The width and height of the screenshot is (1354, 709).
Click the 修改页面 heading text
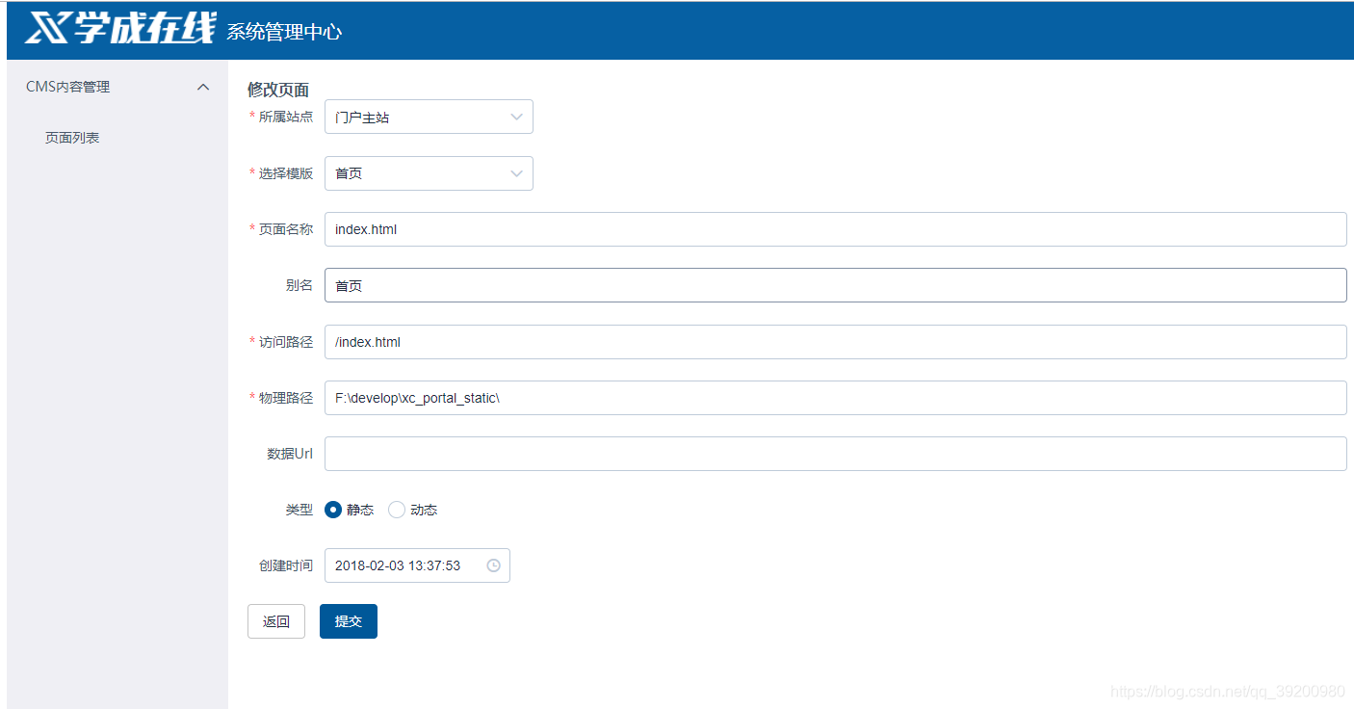coord(278,90)
